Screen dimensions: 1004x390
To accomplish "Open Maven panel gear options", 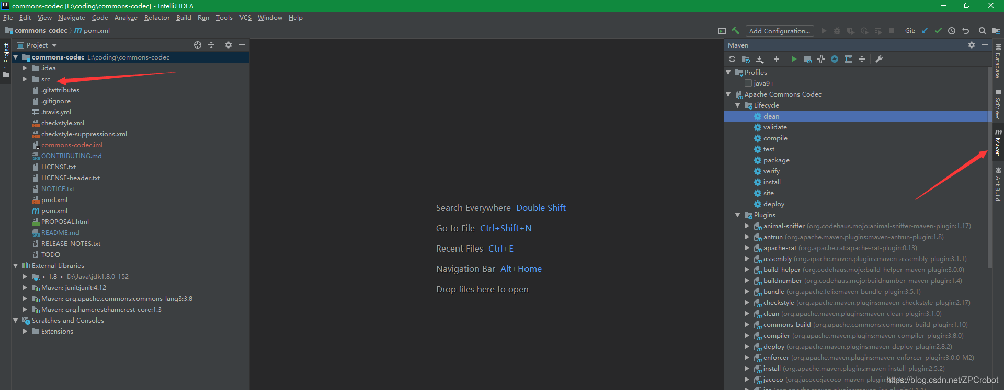I will click(x=972, y=45).
